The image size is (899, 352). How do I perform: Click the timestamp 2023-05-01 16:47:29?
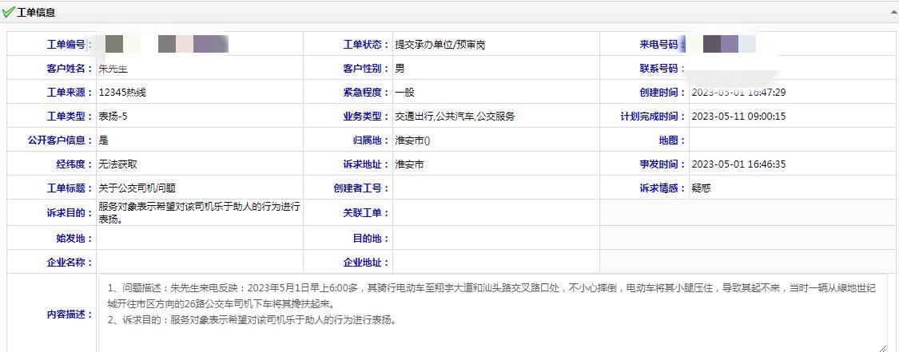coord(738,93)
